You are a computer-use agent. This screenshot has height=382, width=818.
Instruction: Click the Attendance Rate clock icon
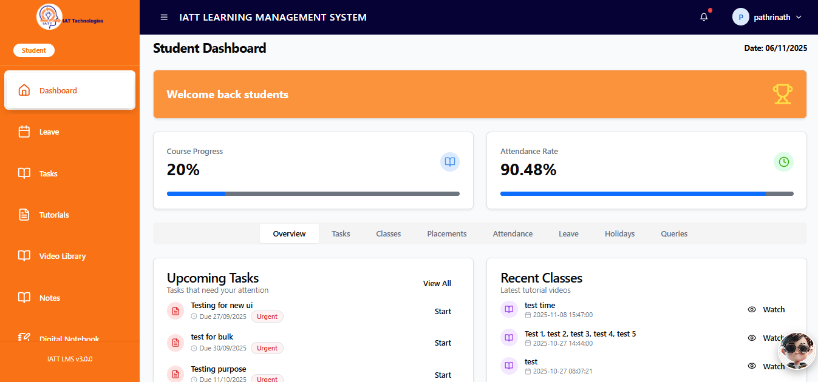click(783, 162)
